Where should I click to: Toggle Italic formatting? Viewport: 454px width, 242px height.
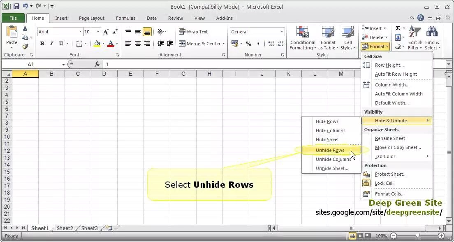(x=51, y=44)
